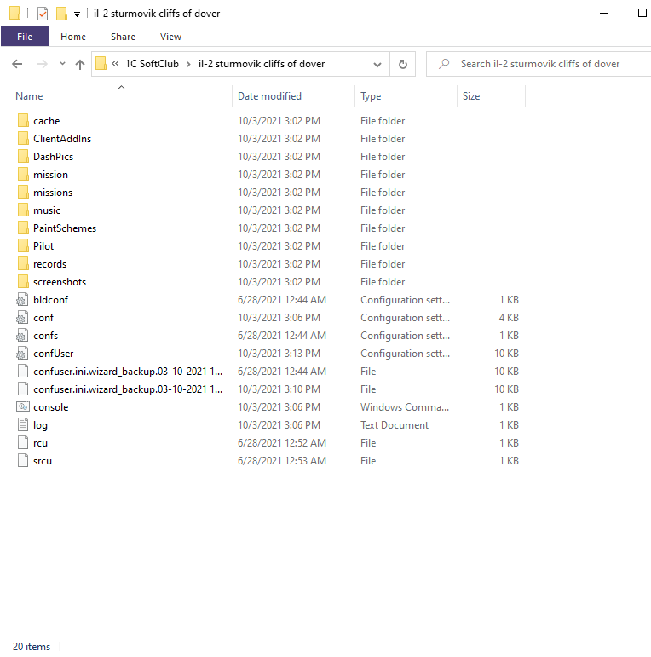The width and height of the screenshot is (651, 657).
Task: Click the search box for this folder
Action: 540,64
